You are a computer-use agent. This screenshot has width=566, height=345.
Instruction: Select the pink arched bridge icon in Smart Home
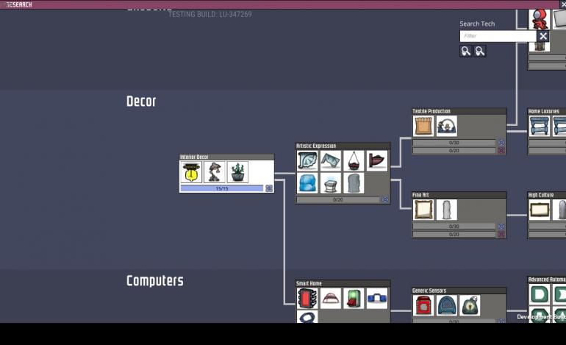tap(330, 299)
